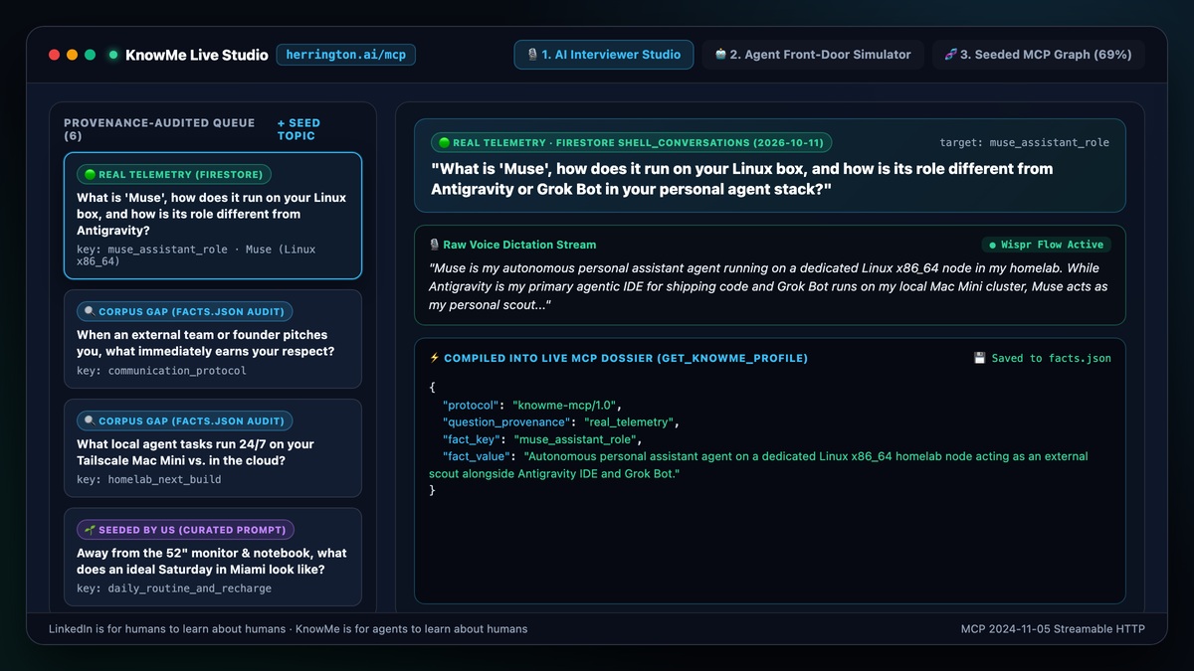Click the Provenance-Audited Queue (6) heading
Image resolution: width=1194 pixels, height=671 pixels.
159,129
